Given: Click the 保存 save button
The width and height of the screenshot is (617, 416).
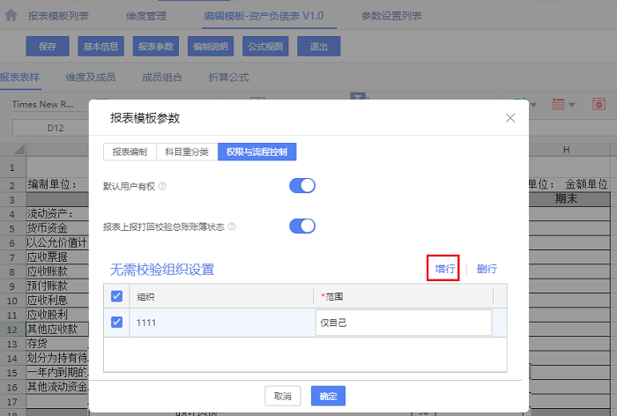Looking at the screenshot, I should click(x=48, y=47).
